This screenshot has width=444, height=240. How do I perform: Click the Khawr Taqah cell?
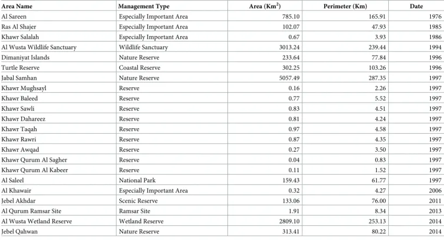[19, 129]
